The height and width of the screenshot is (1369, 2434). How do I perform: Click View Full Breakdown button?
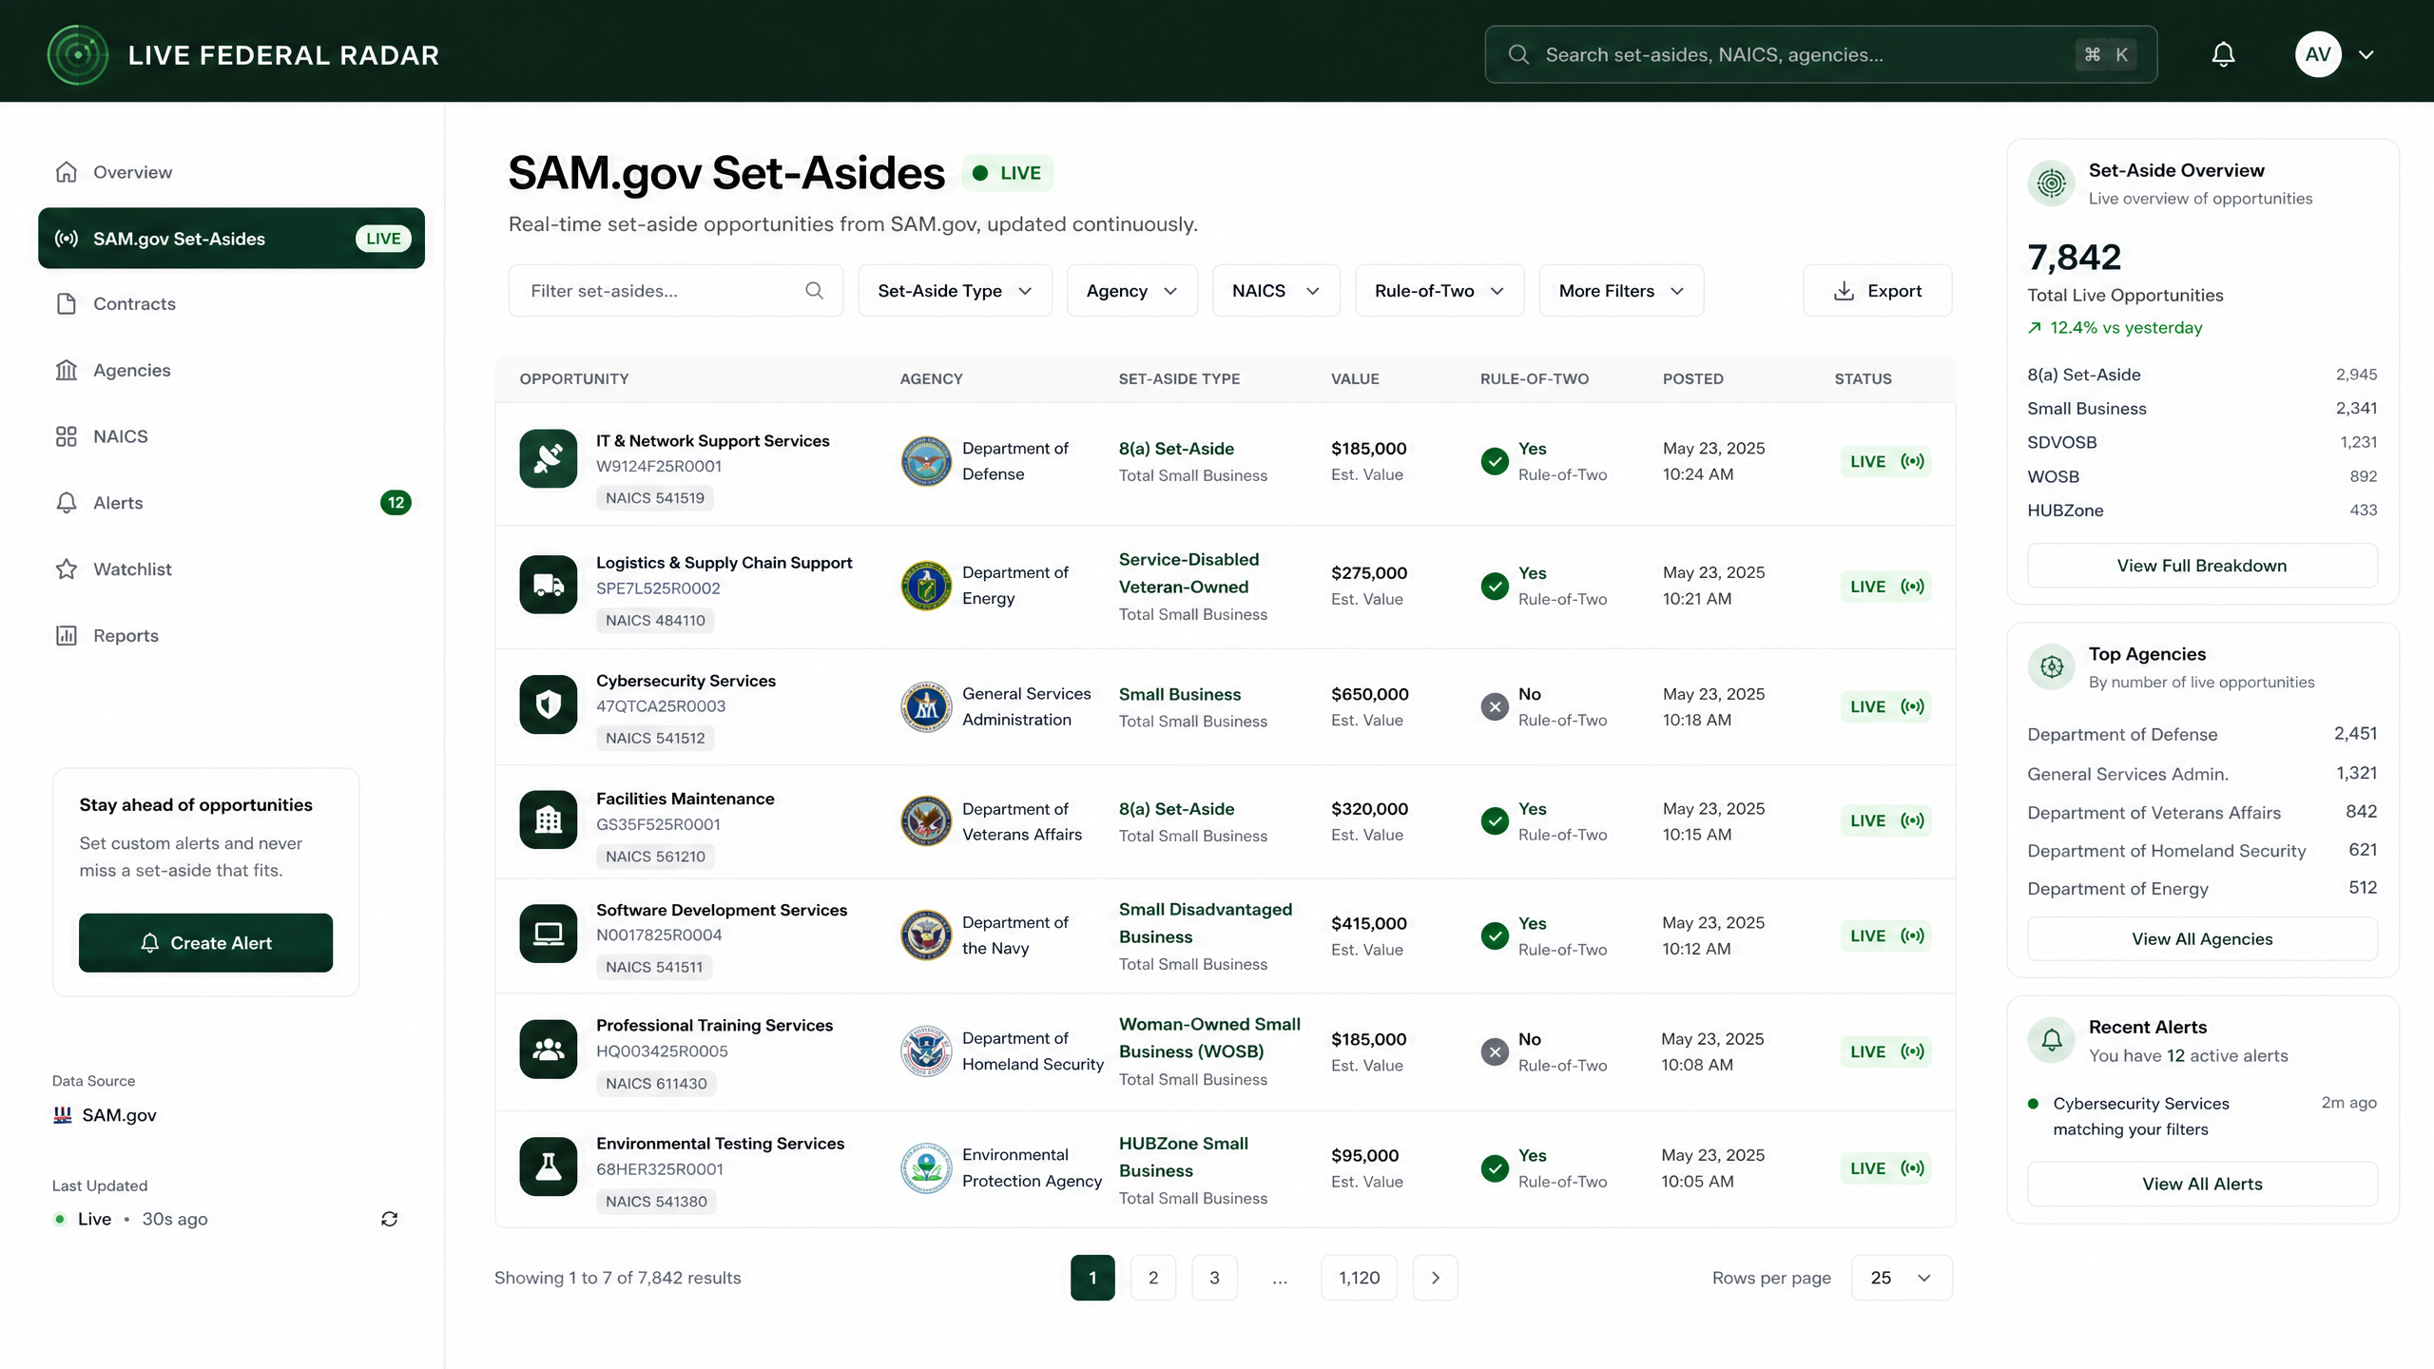2202,566
